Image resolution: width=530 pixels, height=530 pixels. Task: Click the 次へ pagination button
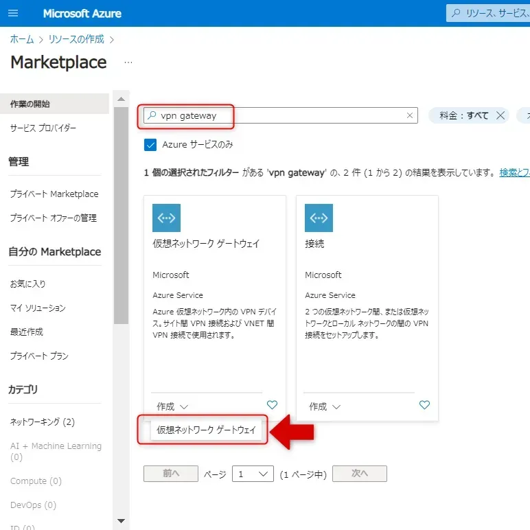pos(359,474)
